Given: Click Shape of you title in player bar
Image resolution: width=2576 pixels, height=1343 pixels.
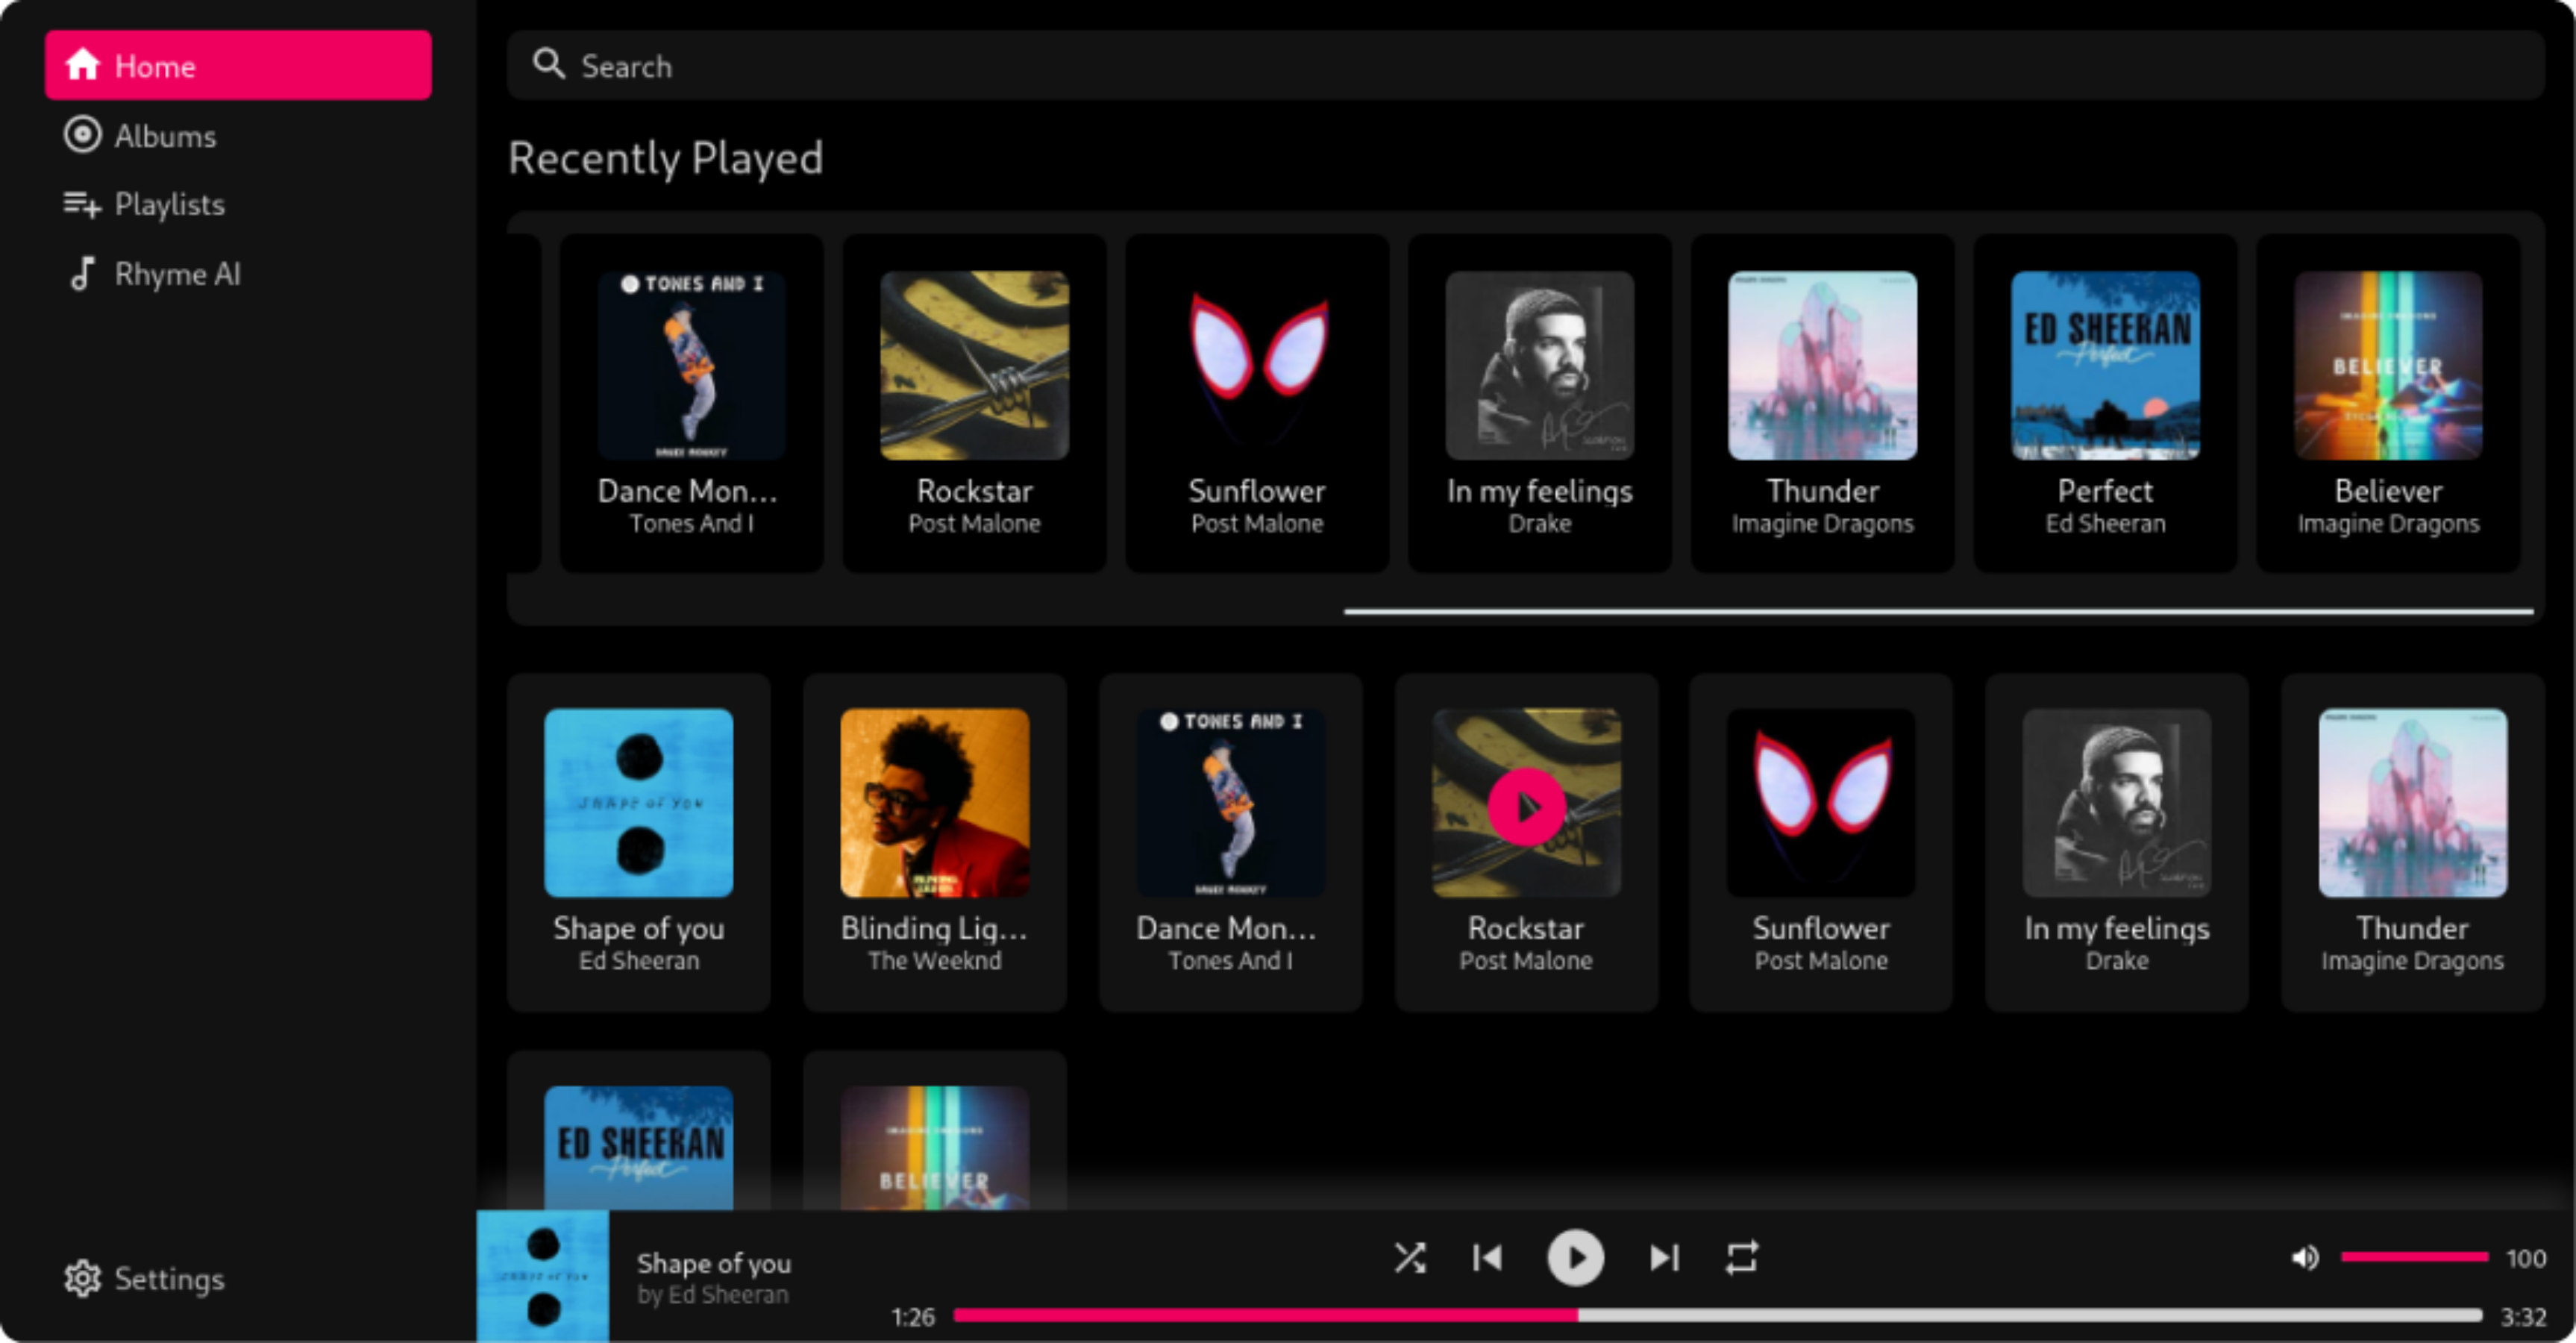Looking at the screenshot, I should point(714,1263).
